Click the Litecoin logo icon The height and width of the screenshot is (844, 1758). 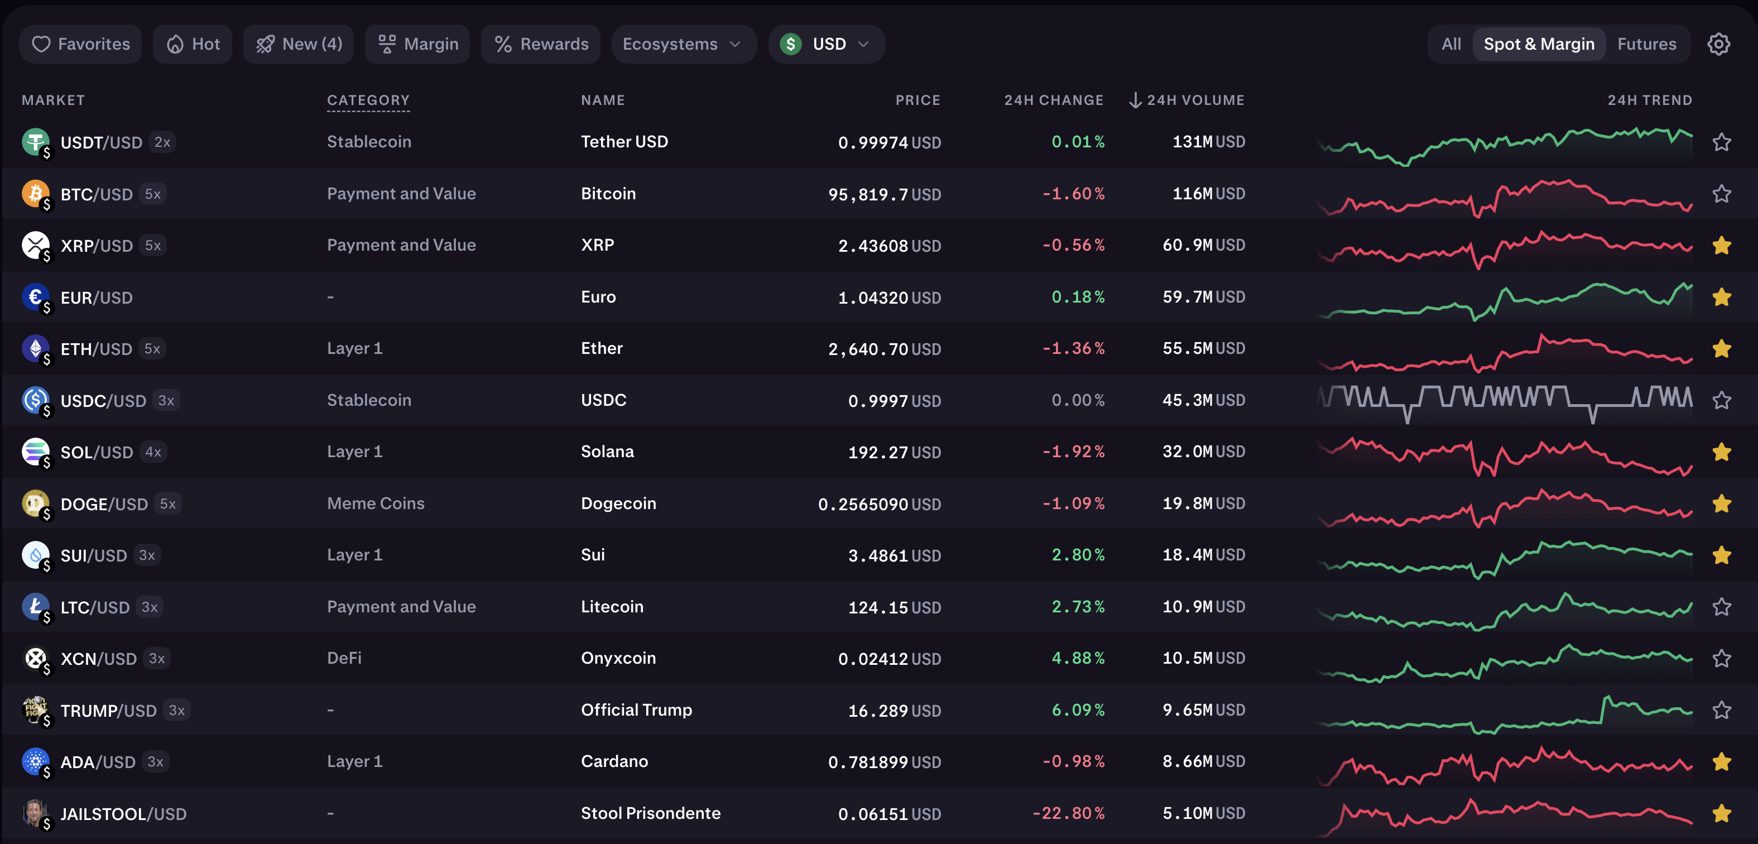pos(36,606)
